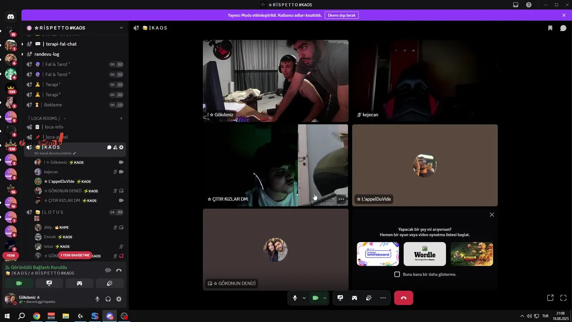Mute microphone in user panel
Screen dimensions: 572x322
point(97,299)
